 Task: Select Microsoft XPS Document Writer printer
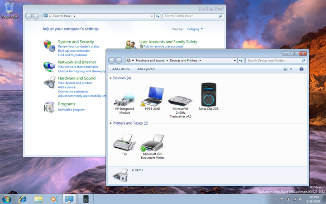click(153, 143)
